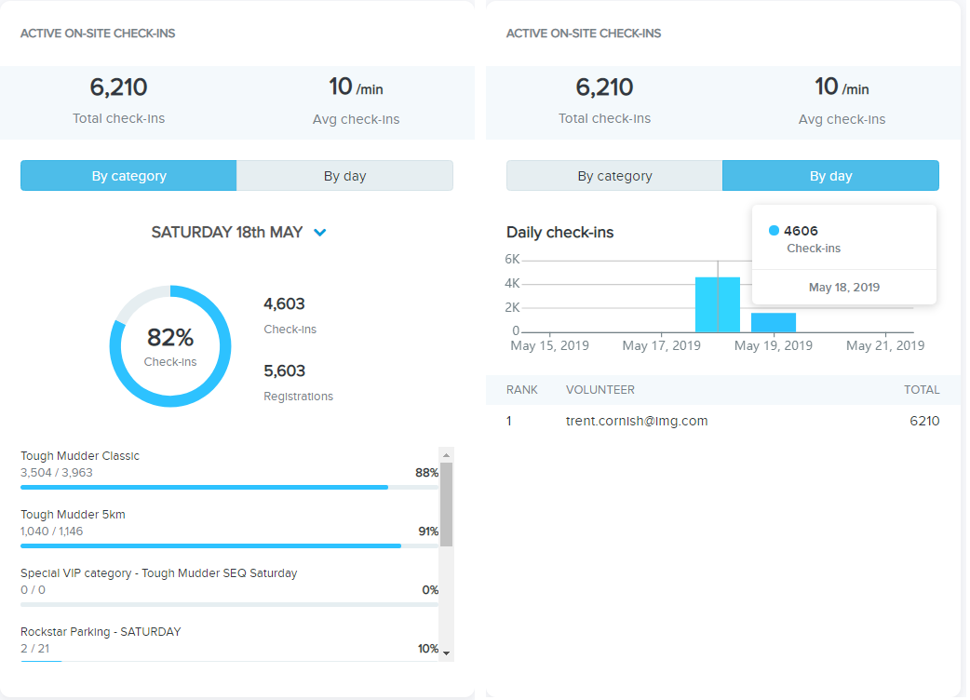Viewport: 970px width, 700px height.
Task: Click the May 21, 2019 axis label
Action: (x=885, y=345)
